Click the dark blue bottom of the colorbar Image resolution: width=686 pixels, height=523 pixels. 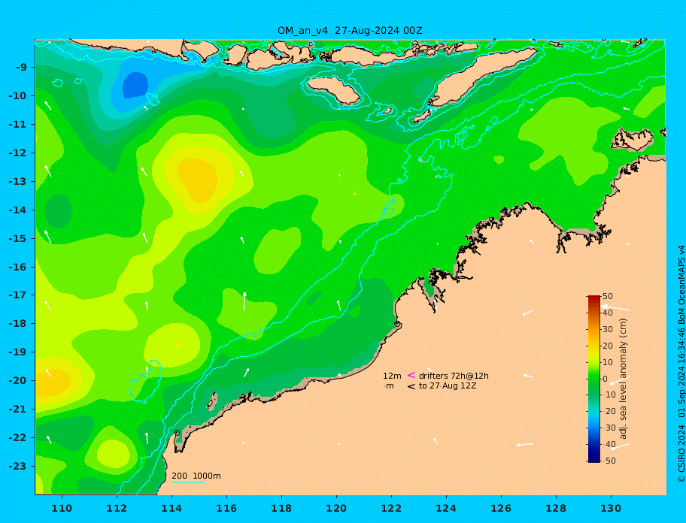pyautogui.click(x=593, y=459)
